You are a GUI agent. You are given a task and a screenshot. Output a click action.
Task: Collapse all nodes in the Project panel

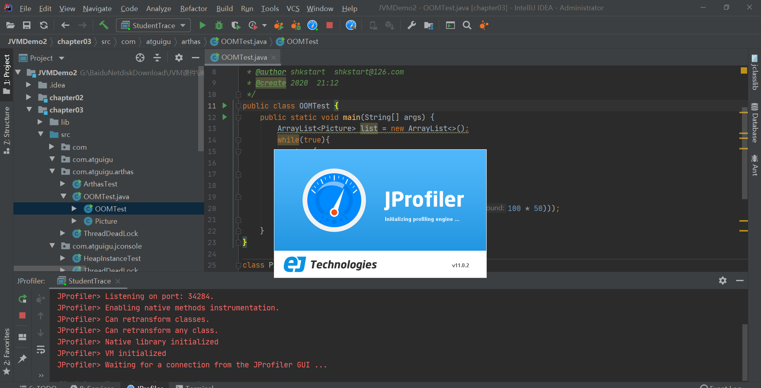(x=157, y=58)
